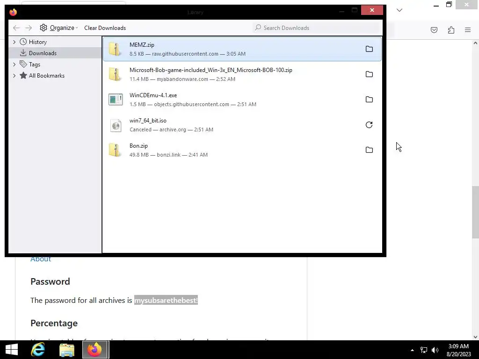
Task: Select the MEMZ.zip download entry
Action: tap(242, 49)
